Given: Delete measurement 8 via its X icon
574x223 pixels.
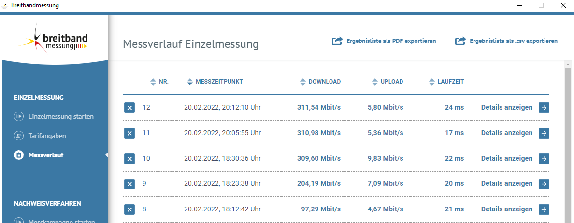Looking at the screenshot, I should pyautogui.click(x=129, y=209).
